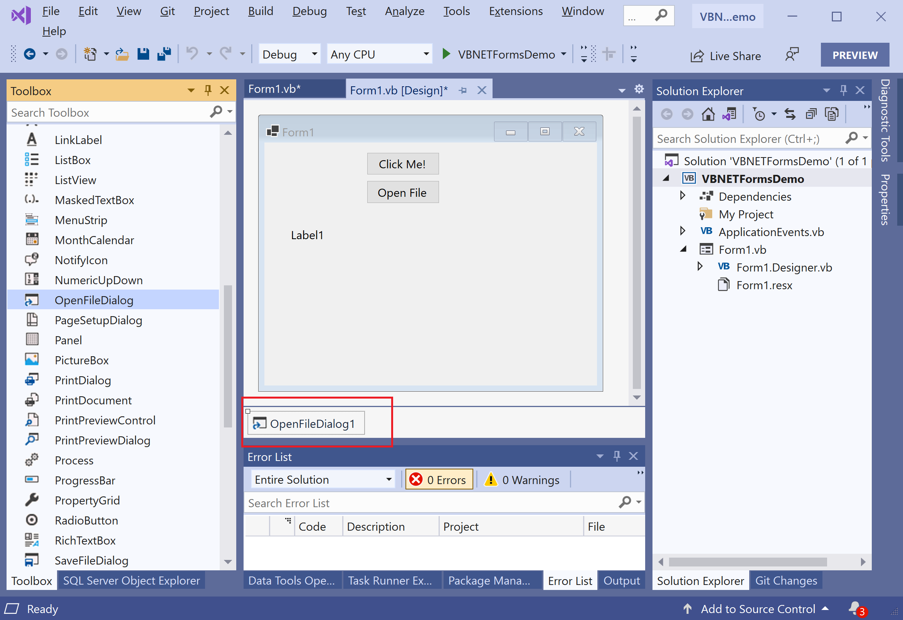This screenshot has height=620, width=903.
Task: Expand the Dependencies tree node
Action: pos(682,195)
